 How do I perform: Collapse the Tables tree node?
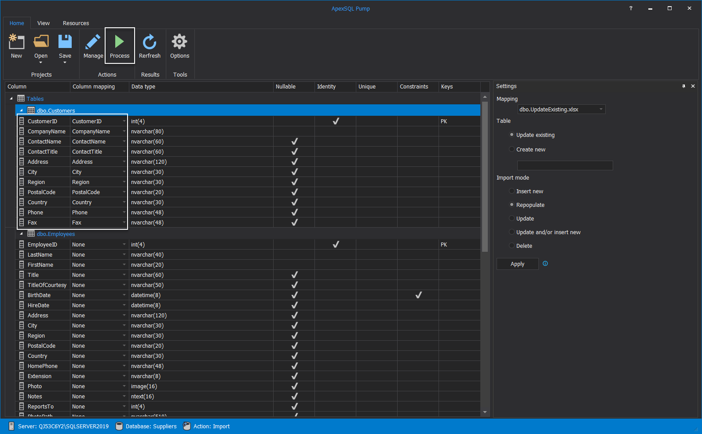coord(11,99)
